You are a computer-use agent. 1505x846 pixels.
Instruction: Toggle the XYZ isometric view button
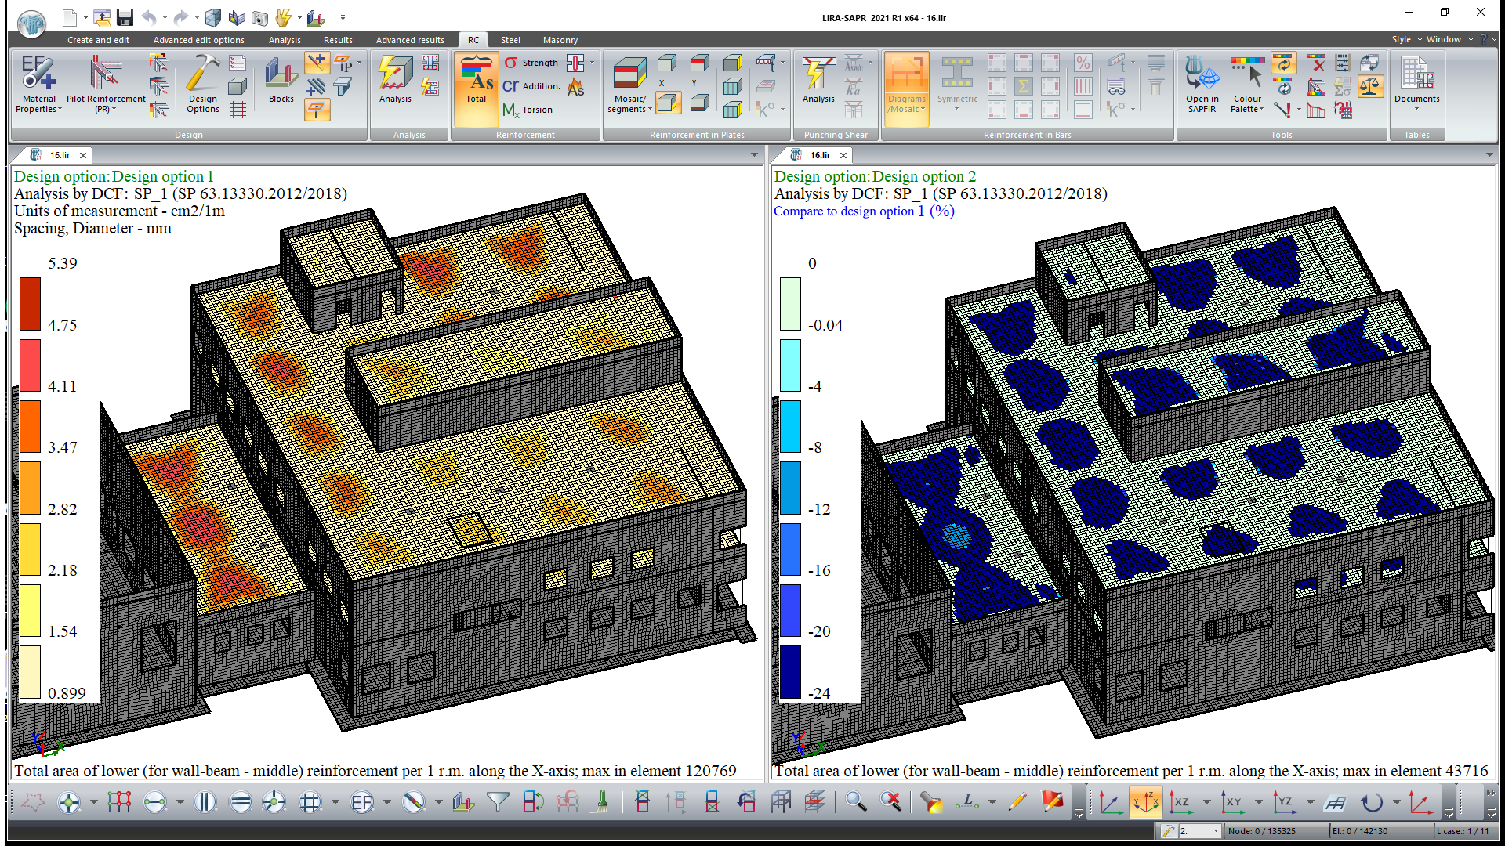tap(1146, 802)
